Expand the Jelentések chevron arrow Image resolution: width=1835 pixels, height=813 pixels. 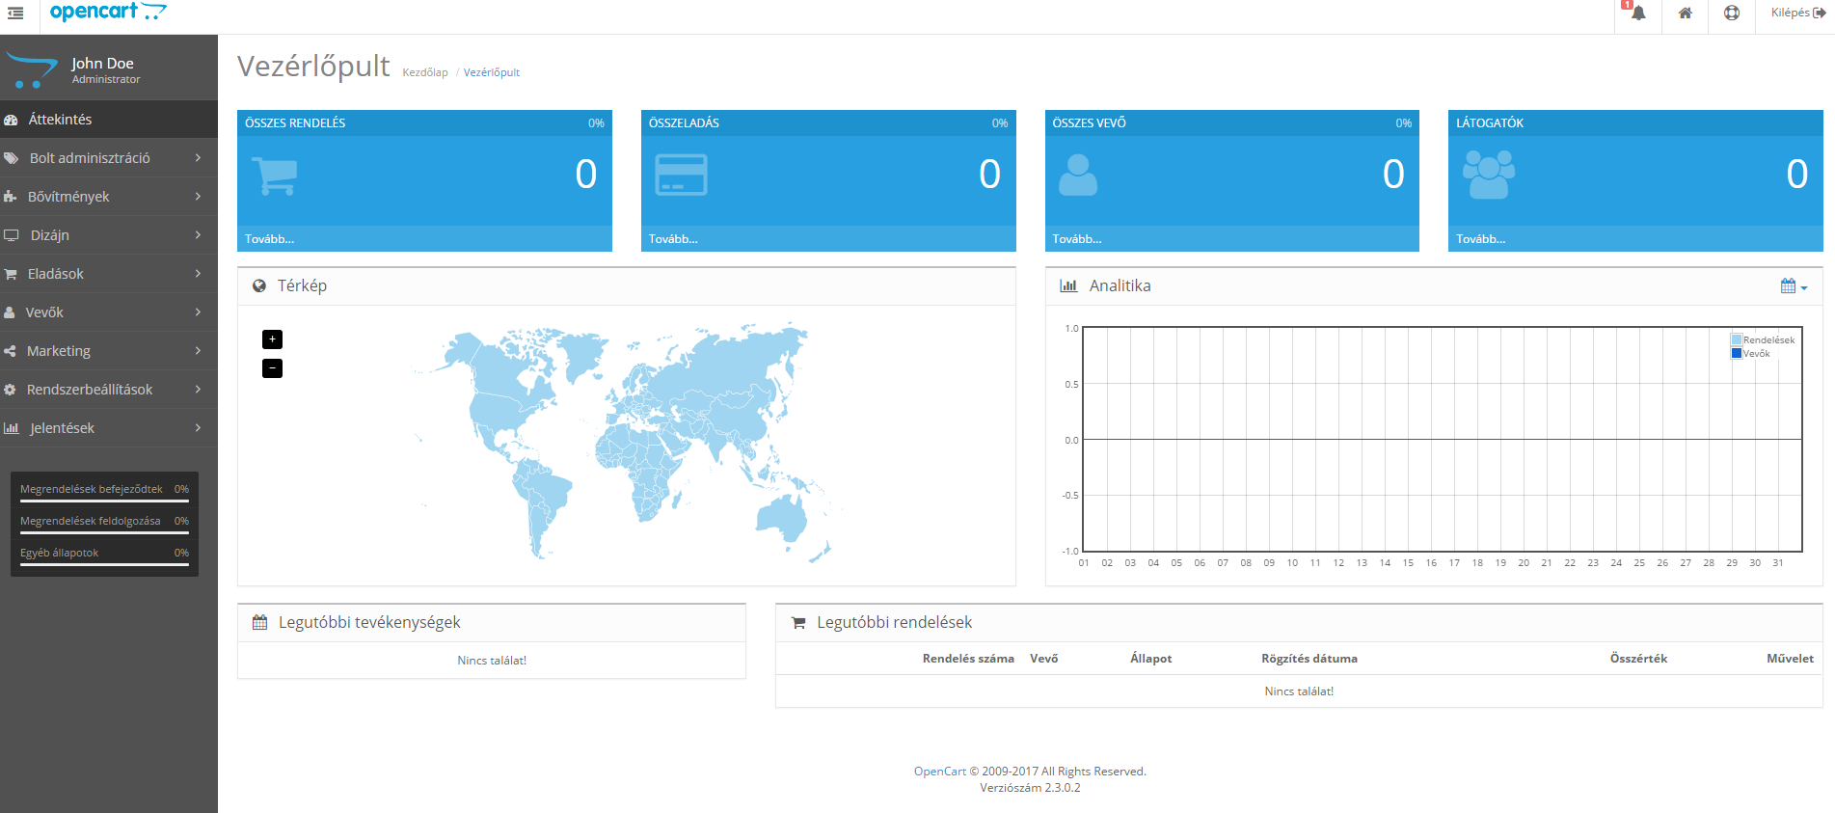[198, 428]
